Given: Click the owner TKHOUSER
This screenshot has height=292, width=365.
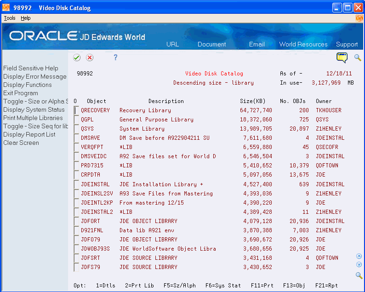Looking at the screenshot, I should coord(328,110).
